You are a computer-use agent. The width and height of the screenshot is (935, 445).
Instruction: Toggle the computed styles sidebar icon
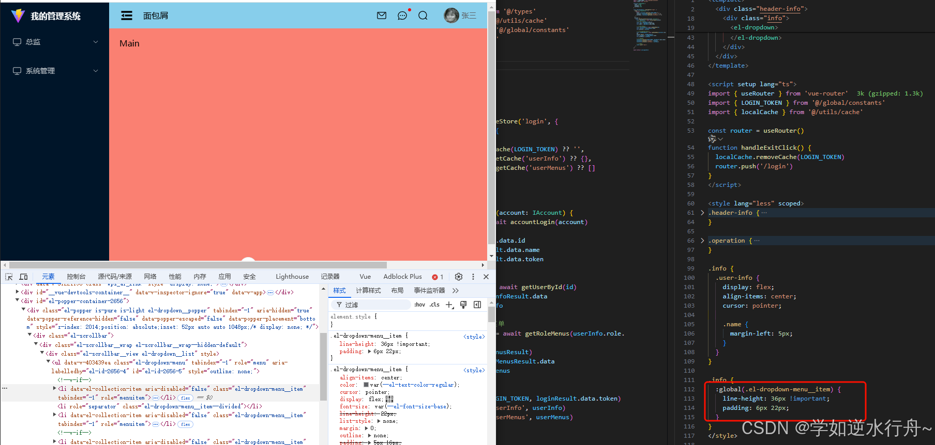[477, 305]
